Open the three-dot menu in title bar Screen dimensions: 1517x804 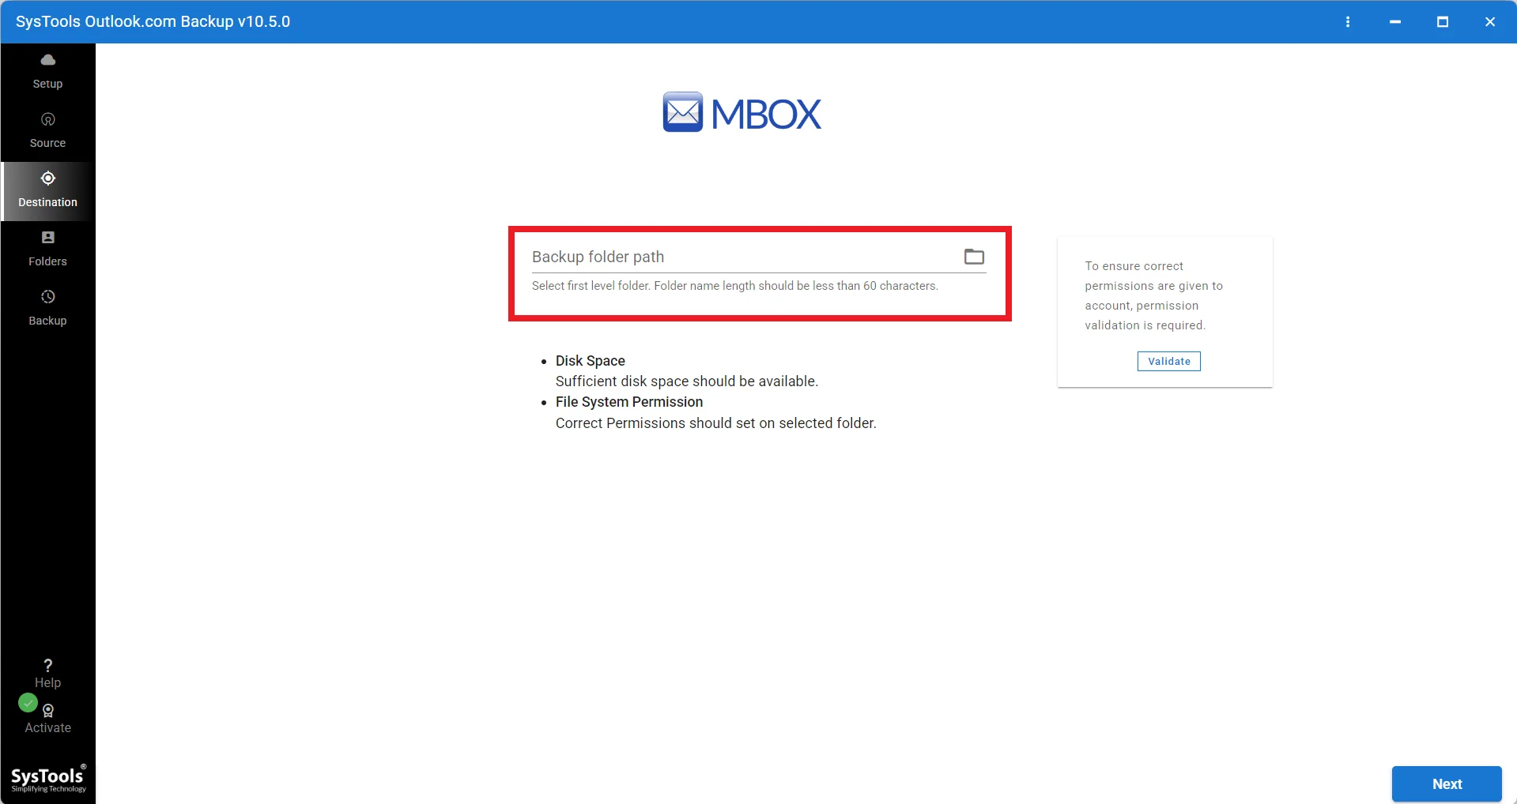[x=1348, y=22]
